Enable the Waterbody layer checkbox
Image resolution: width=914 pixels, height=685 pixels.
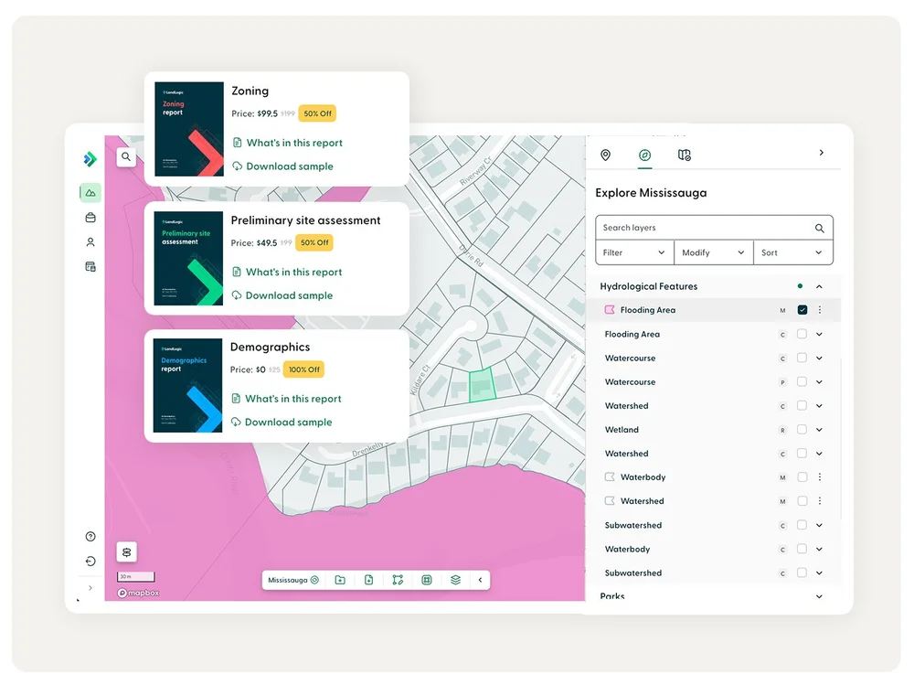coord(802,476)
